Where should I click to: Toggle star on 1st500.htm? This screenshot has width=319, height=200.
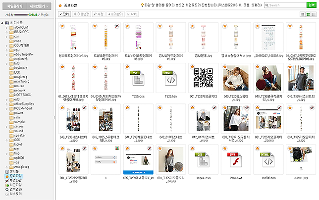coord(258,148)
